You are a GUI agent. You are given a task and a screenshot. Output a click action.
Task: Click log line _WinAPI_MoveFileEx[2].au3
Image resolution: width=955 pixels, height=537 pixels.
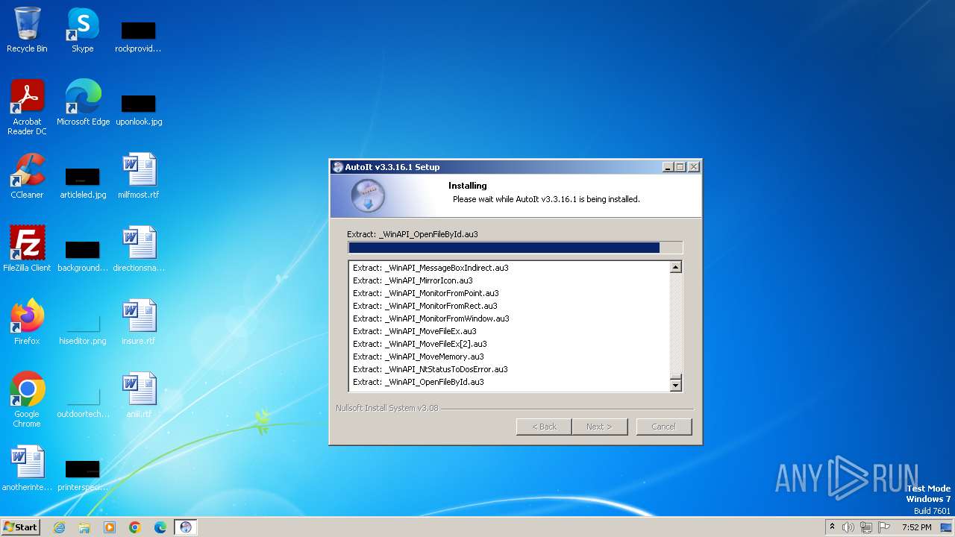point(419,344)
